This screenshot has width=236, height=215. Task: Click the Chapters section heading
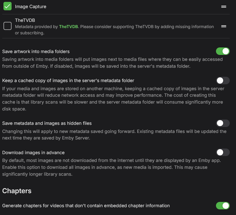(17, 191)
